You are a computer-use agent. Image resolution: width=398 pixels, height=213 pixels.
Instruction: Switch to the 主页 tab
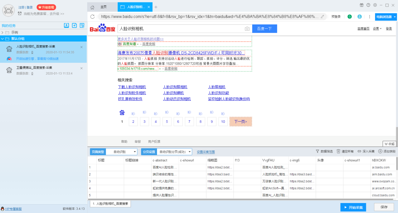[104, 7]
